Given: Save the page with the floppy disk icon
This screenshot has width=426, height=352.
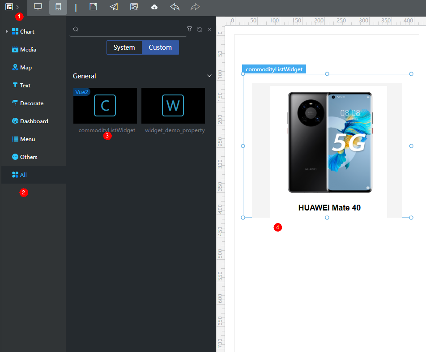Looking at the screenshot, I should point(93,7).
